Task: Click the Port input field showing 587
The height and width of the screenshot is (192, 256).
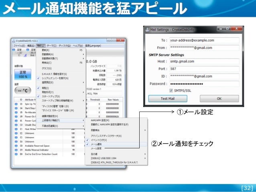Action: [204, 69]
